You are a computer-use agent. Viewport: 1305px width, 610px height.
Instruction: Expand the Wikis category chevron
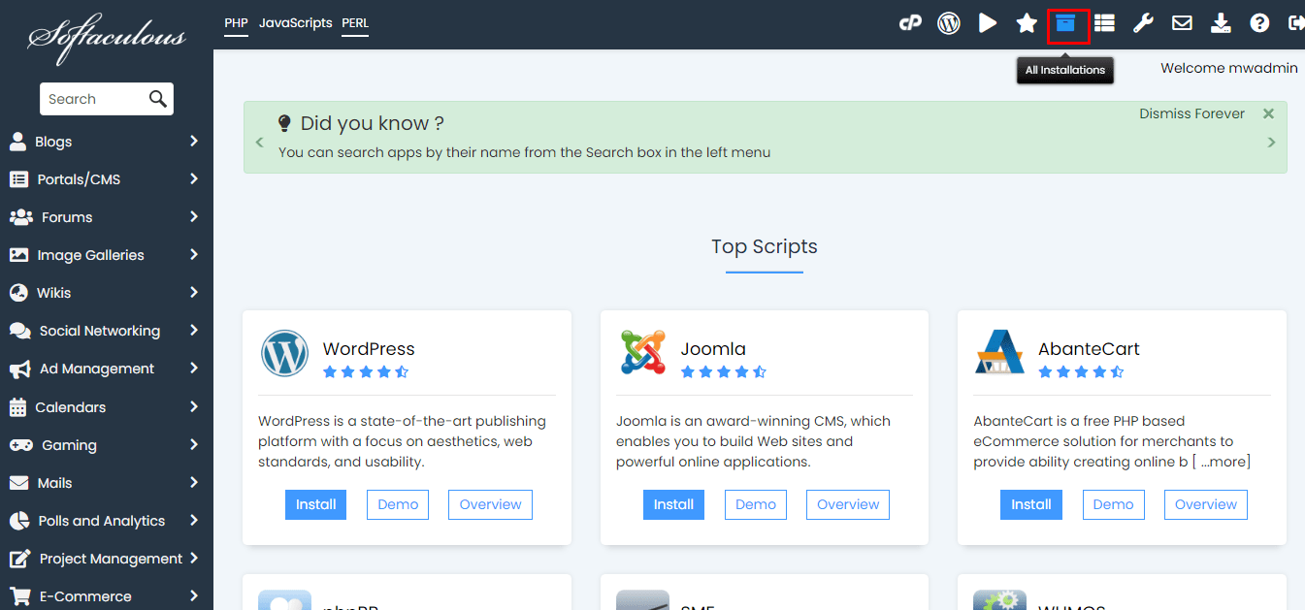click(194, 293)
